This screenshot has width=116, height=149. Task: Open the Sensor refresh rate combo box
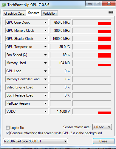point(102,127)
